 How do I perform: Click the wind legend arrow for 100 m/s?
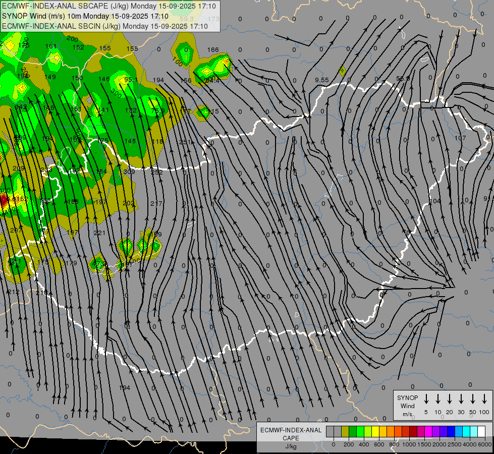[x=484, y=399]
